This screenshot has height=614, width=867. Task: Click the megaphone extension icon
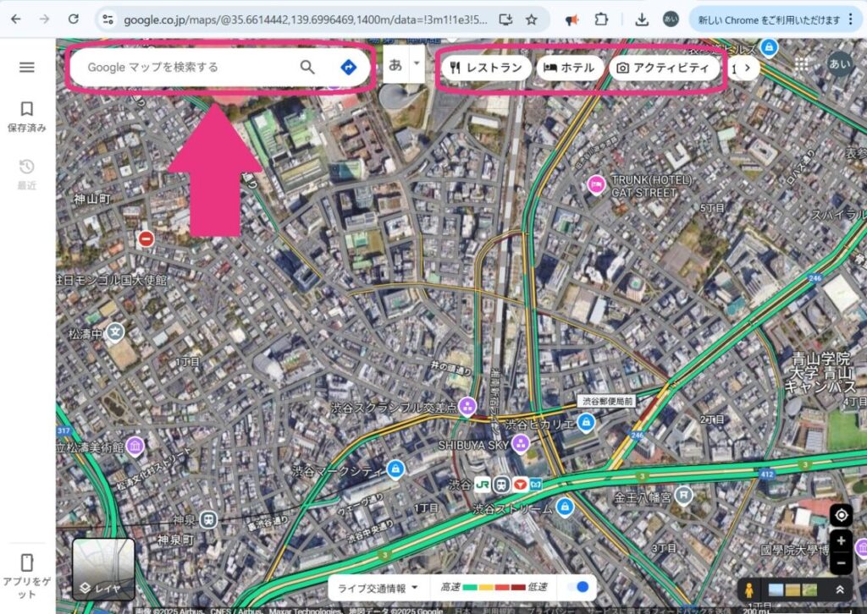(x=572, y=20)
